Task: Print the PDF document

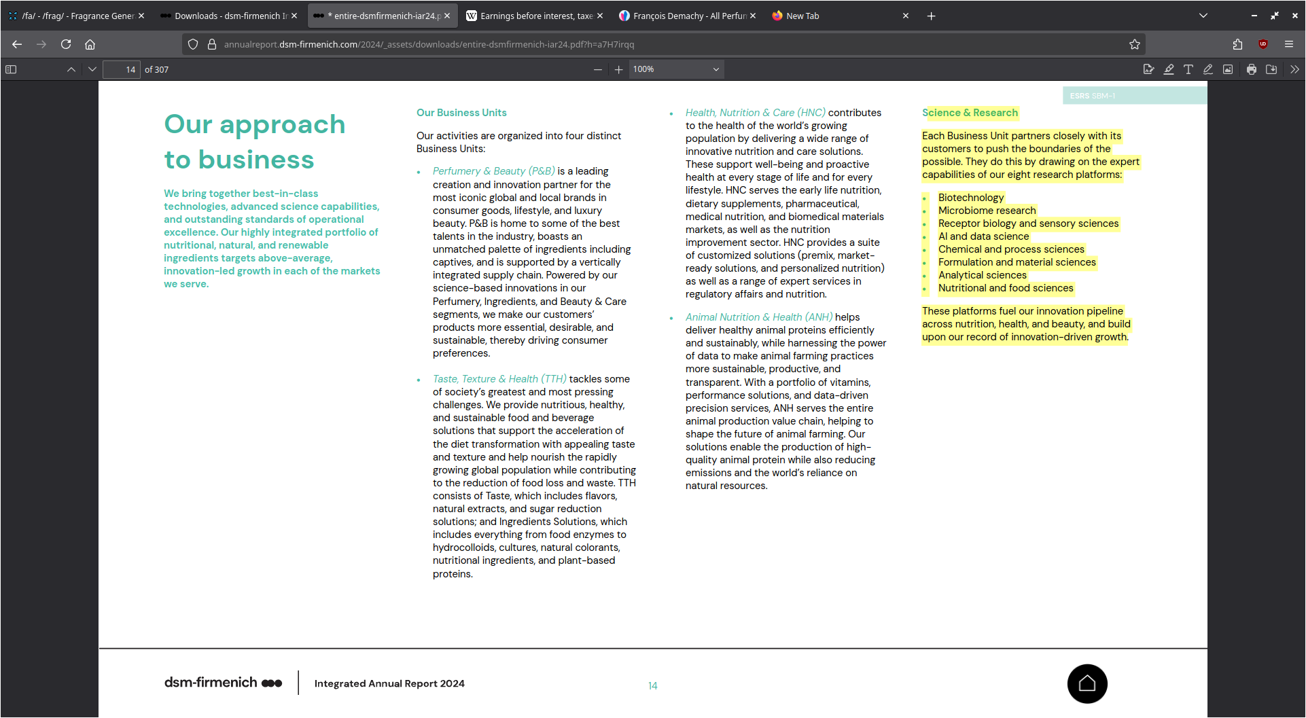Action: (x=1252, y=69)
